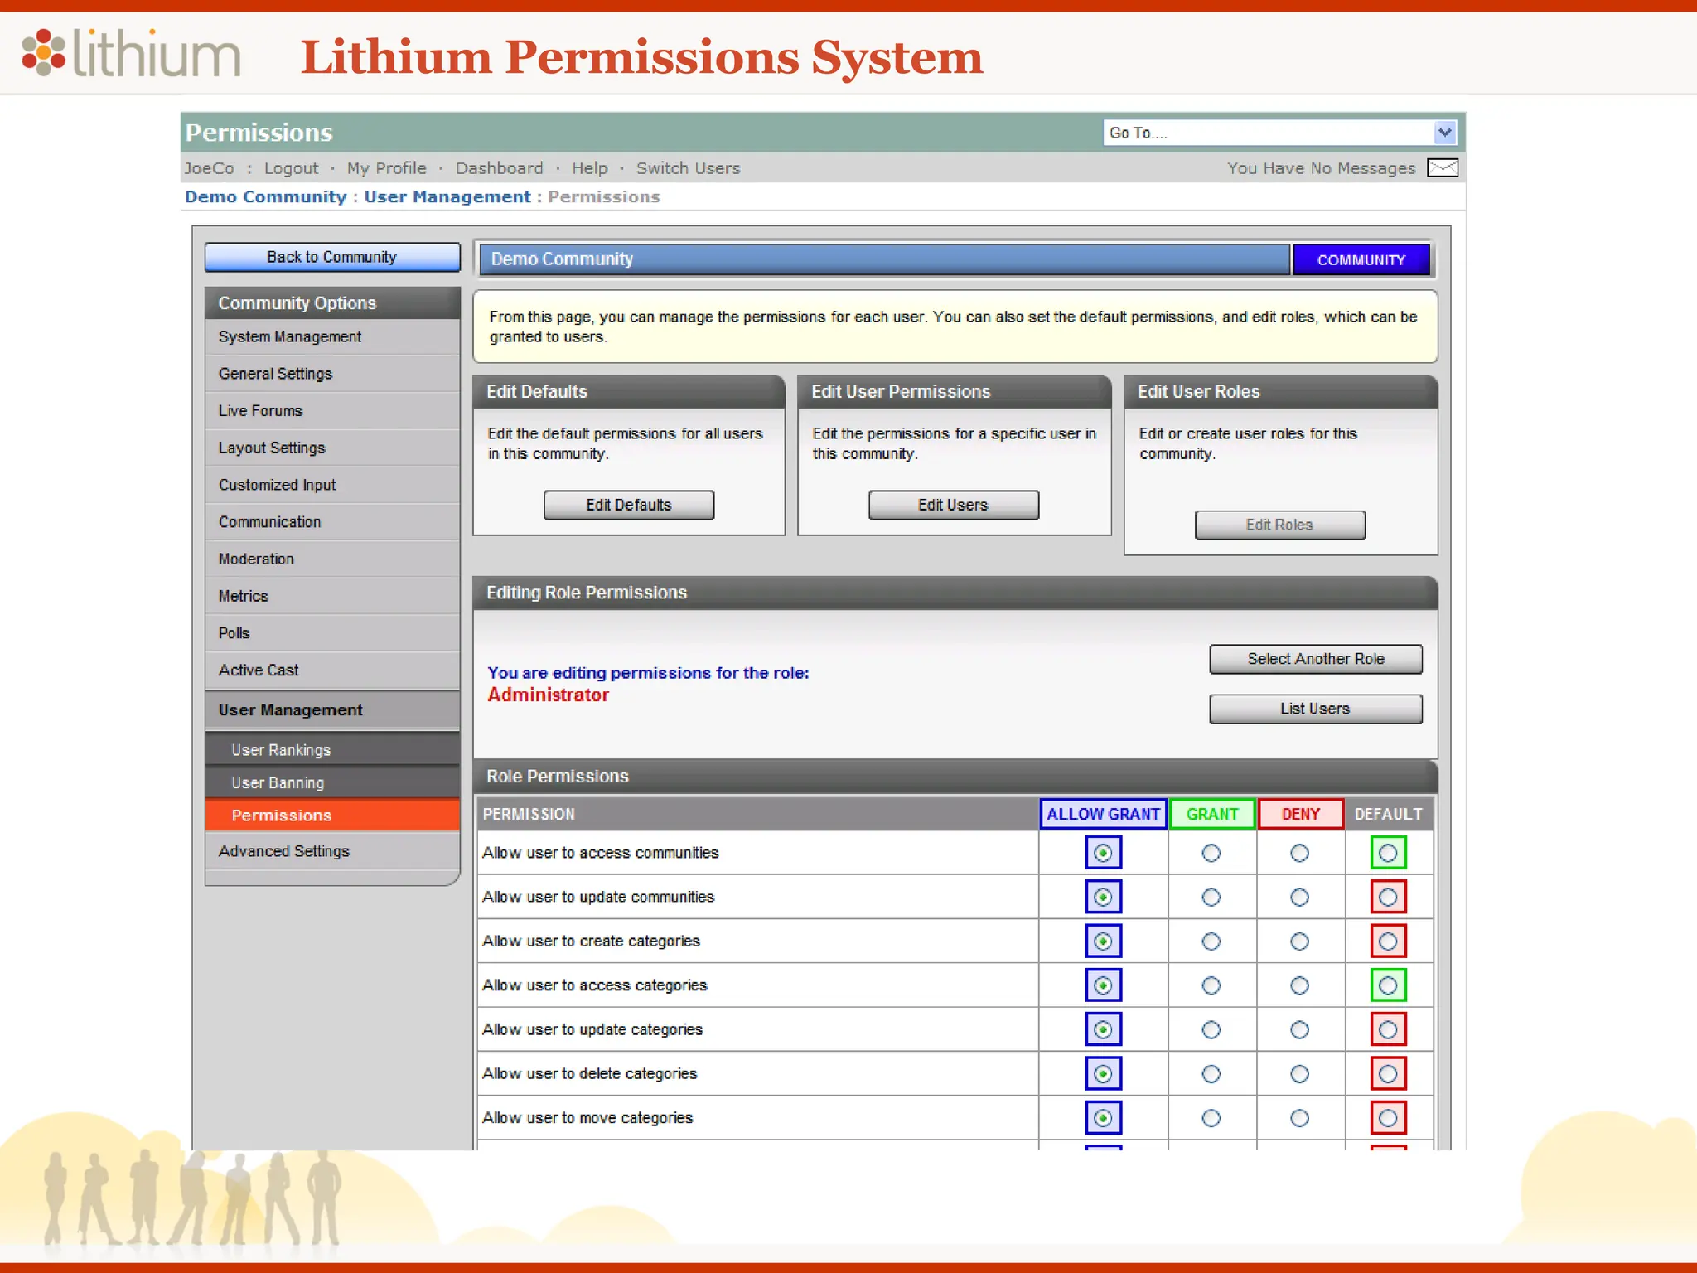This screenshot has height=1273, width=1697.
Task: Open Active Cast in sidebar
Action: 332,670
